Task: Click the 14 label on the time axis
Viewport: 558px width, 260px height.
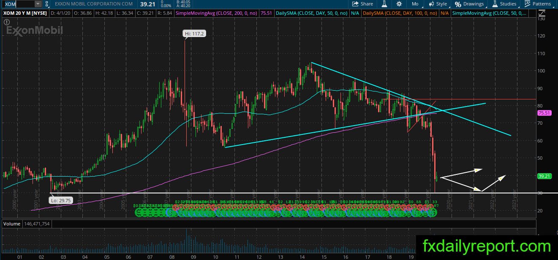Action: (x=302, y=256)
